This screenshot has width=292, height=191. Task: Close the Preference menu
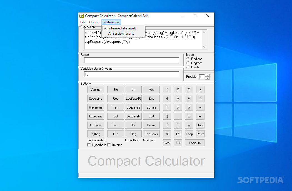[111, 22]
